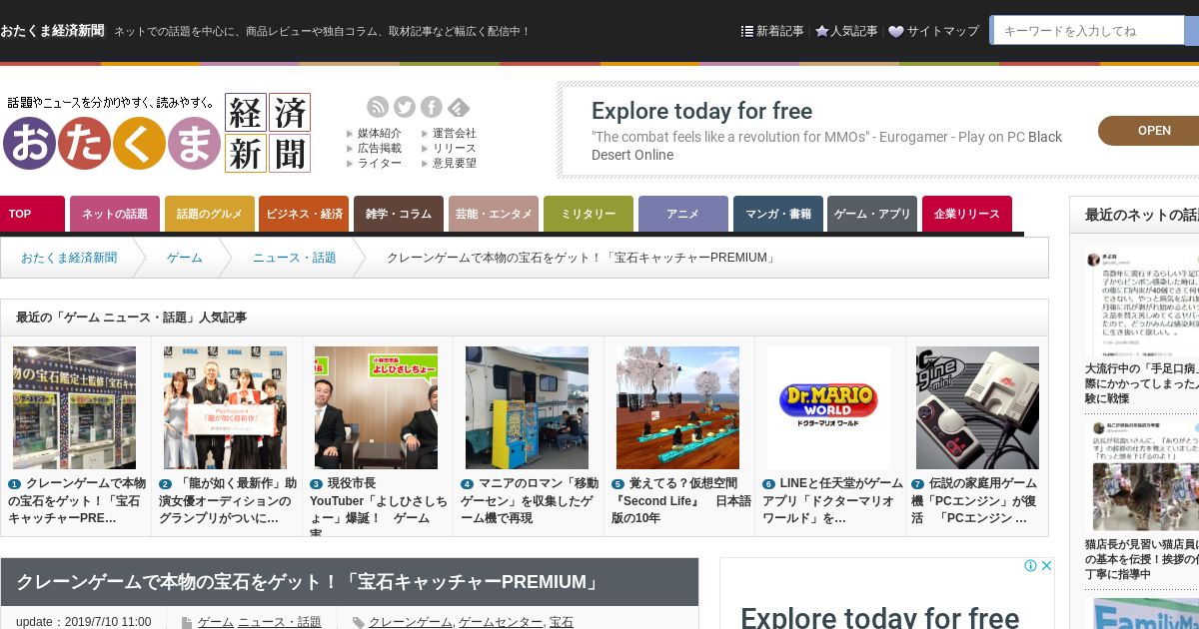Open sidebar cat shop thumbnail
Viewport: 1199px width, 629px height.
click(x=1142, y=476)
